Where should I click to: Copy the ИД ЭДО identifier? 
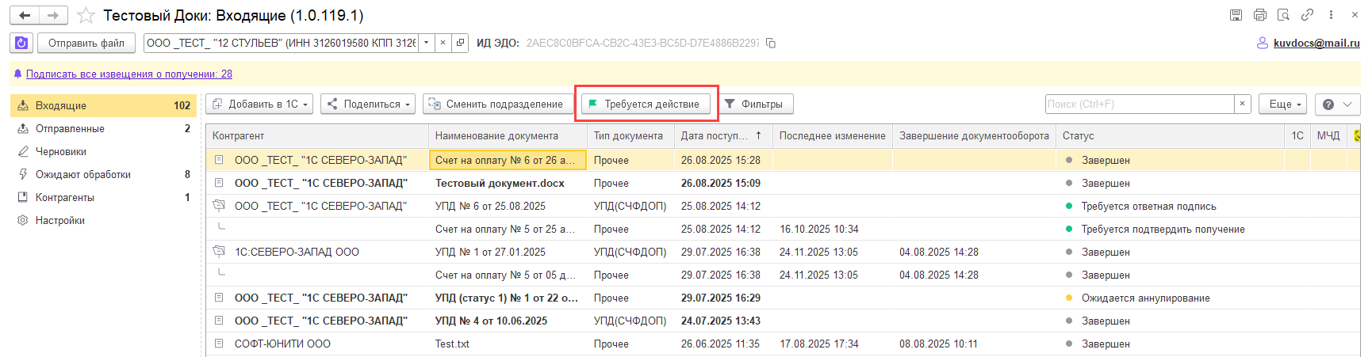coord(770,43)
